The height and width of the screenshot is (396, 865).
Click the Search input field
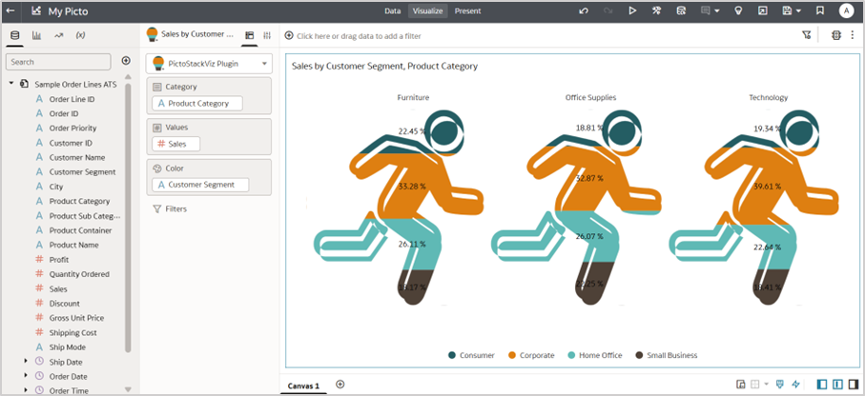(x=59, y=61)
